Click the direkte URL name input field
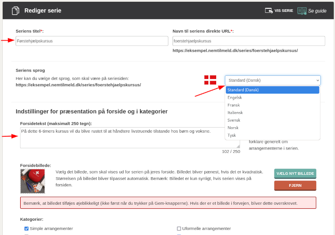This screenshot has width=335, height=235. [x=249, y=41]
